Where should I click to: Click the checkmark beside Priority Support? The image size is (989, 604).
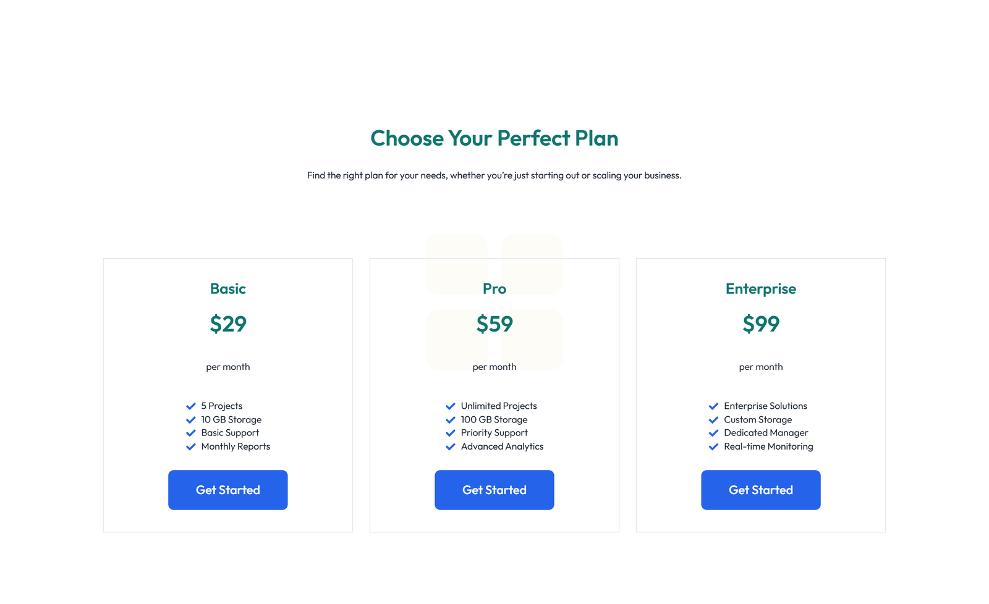click(451, 433)
